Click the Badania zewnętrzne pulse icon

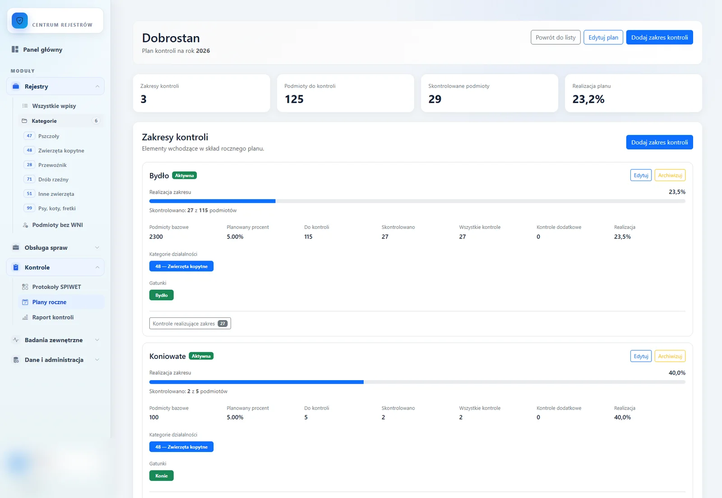tap(16, 340)
